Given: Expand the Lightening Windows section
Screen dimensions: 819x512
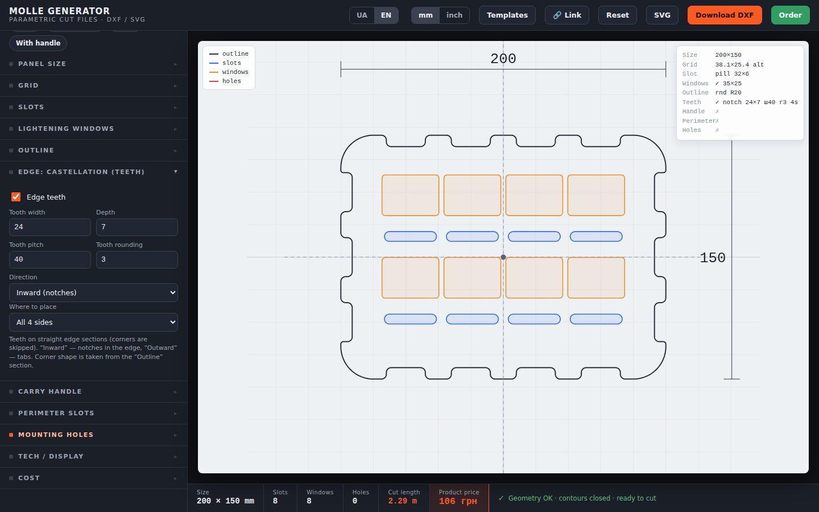Looking at the screenshot, I should [x=93, y=129].
